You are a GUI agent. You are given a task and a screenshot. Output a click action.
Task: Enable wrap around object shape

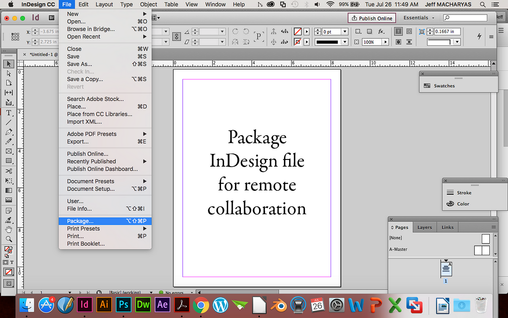(398, 42)
